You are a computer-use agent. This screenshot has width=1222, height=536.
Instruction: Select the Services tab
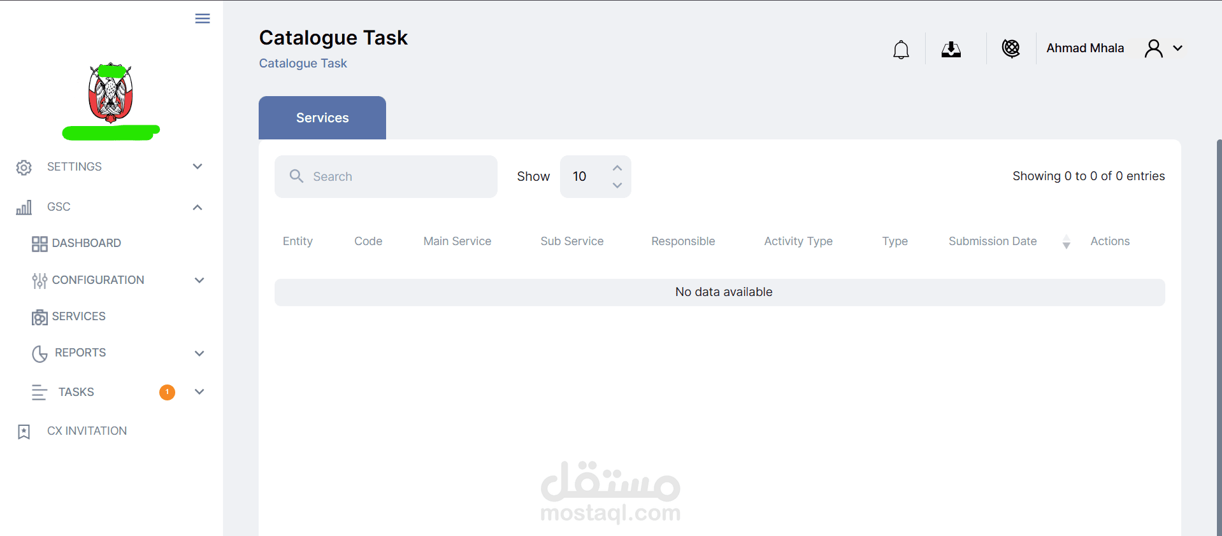pos(322,118)
